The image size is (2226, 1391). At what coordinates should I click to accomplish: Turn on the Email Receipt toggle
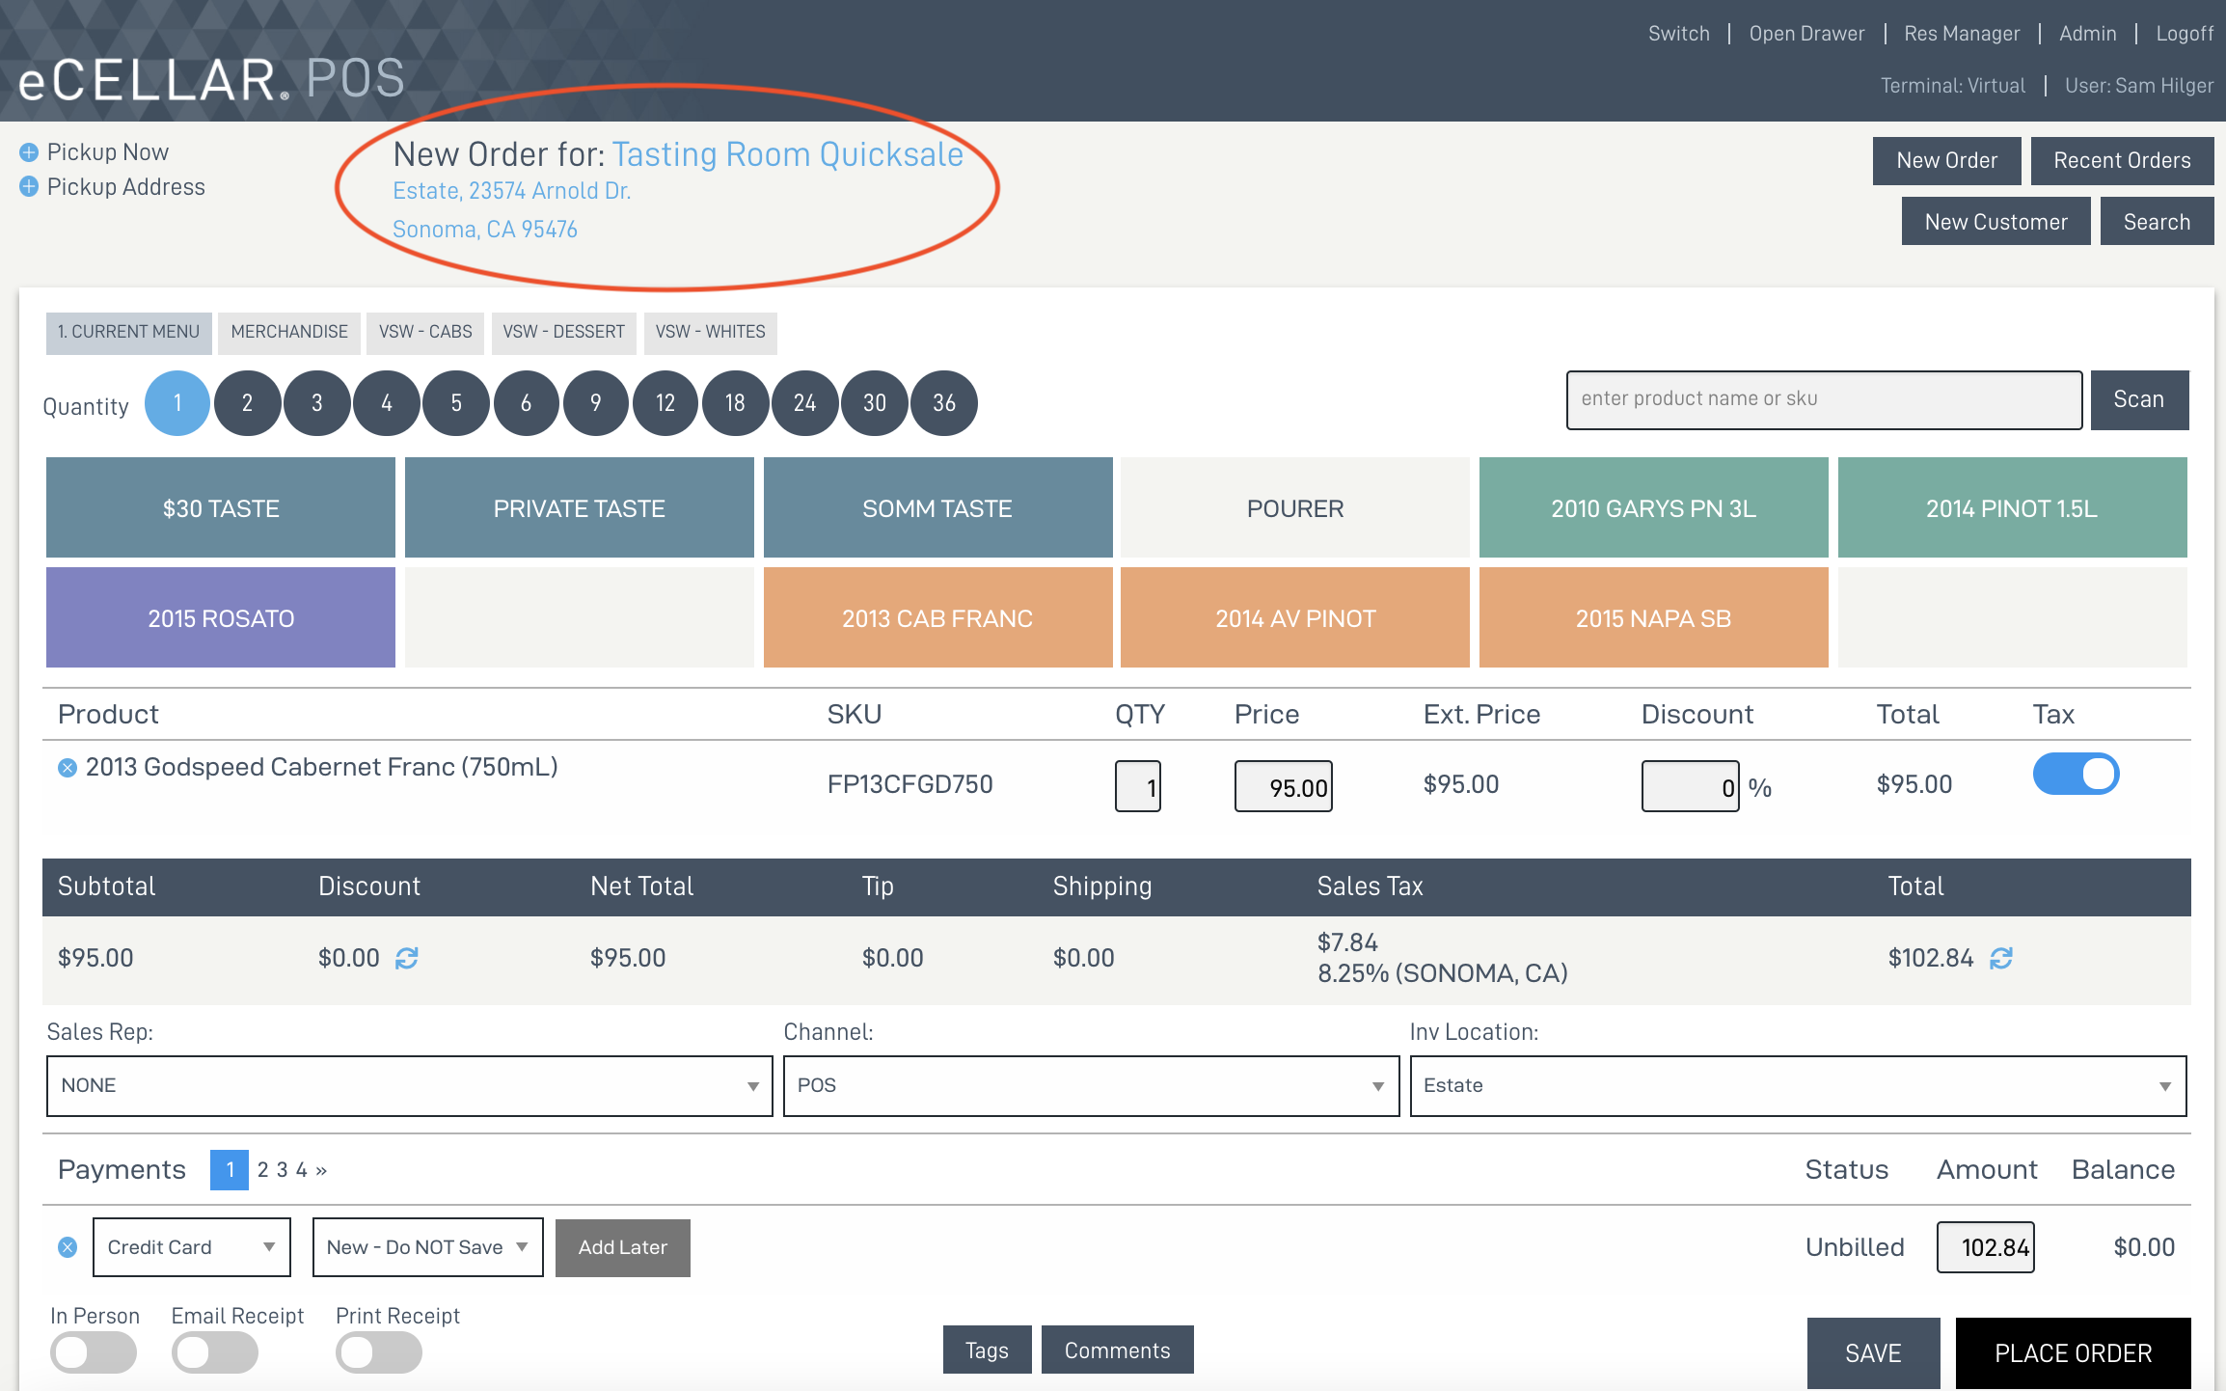(x=214, y=1352)
